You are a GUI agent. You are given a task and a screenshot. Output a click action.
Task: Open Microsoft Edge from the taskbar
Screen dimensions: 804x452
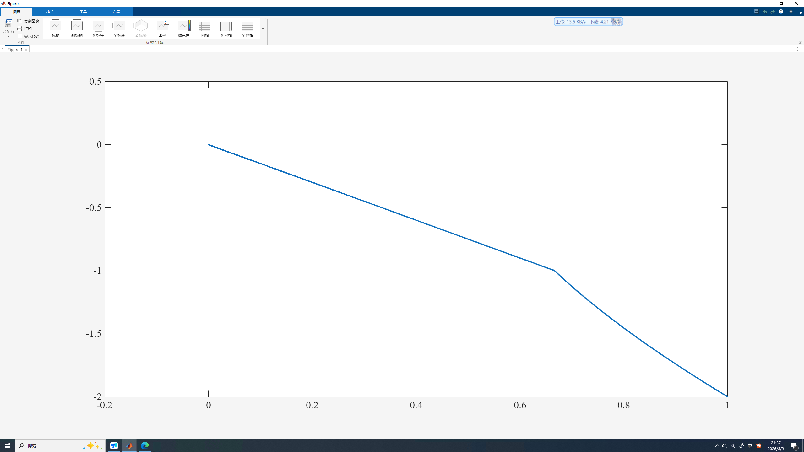(145, 445)
